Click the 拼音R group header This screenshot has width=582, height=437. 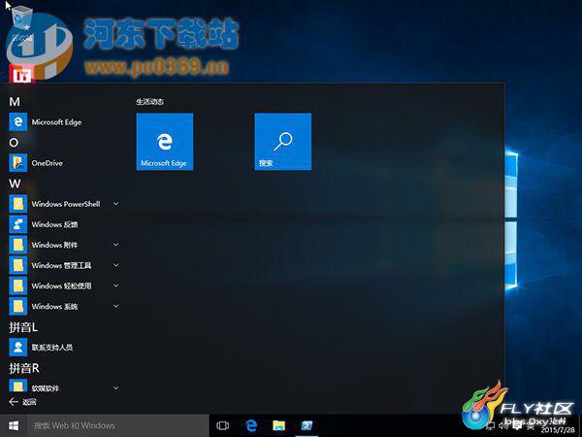tap(23, 368)
